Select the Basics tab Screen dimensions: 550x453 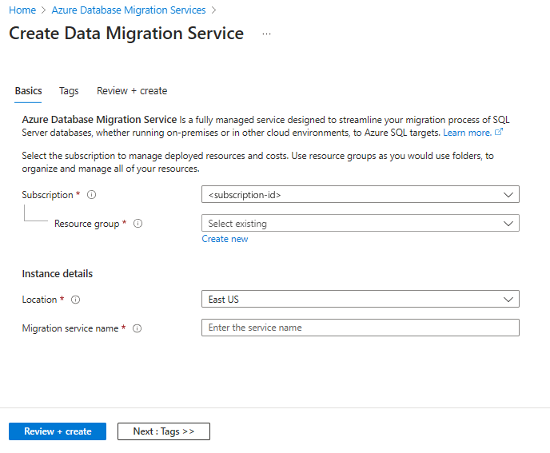tap(29, 91)
